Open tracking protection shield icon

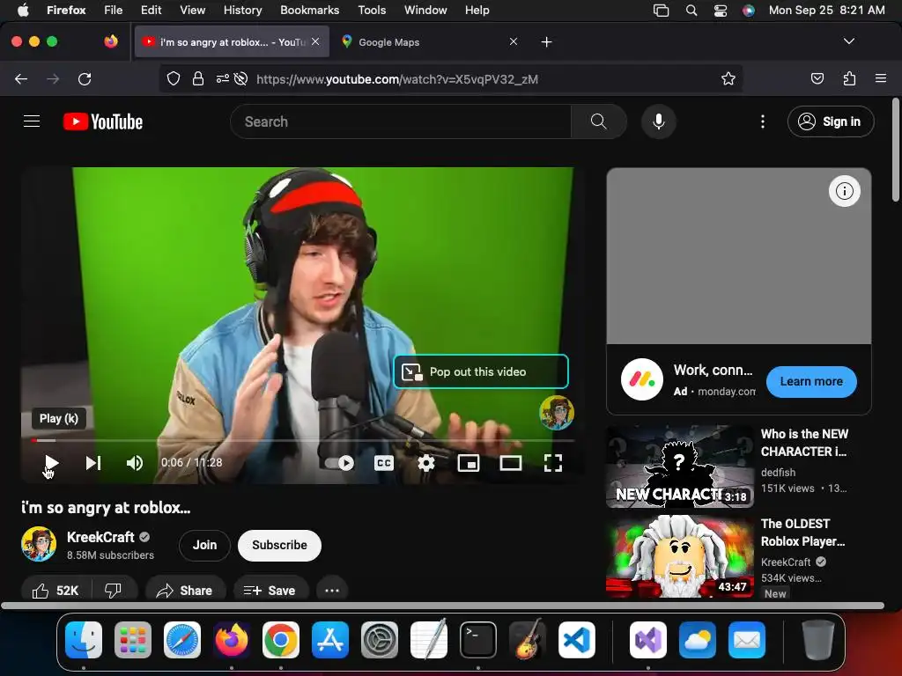[x=174, y=78]
